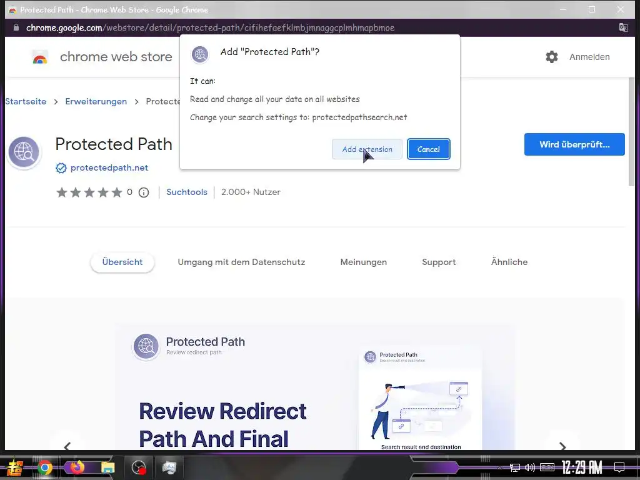Open File Explorer from the taskbar

107,467
